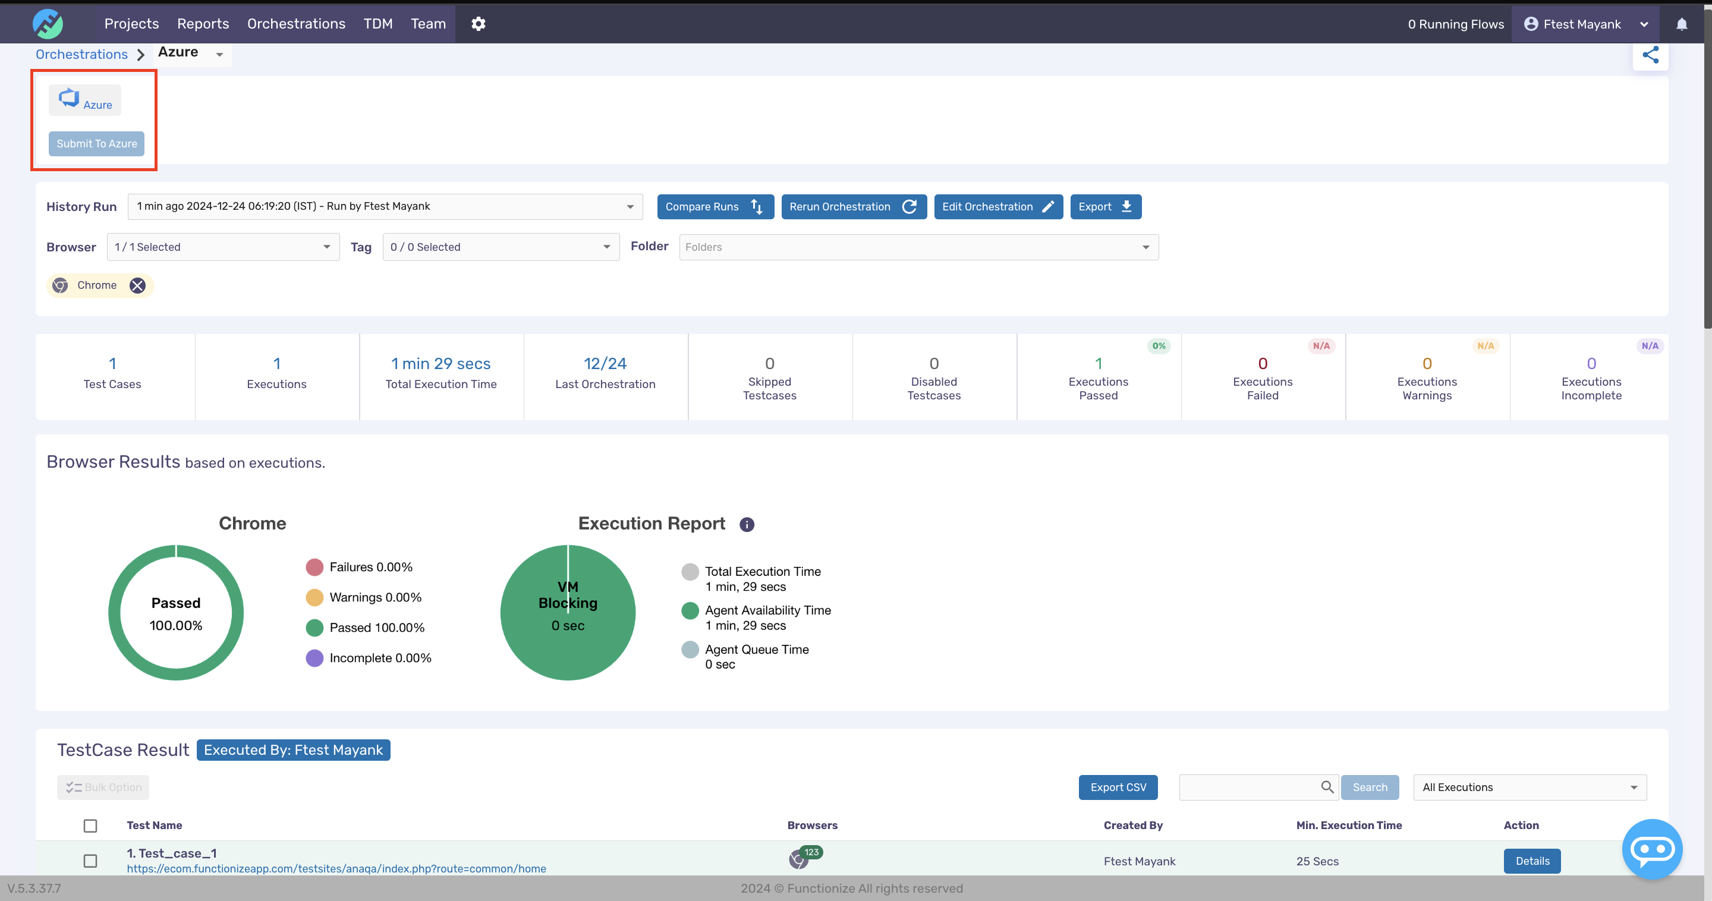Click the Warnings legend color swatch
The height and width of the screenshot is (901, 1712).
click(314, 597)
